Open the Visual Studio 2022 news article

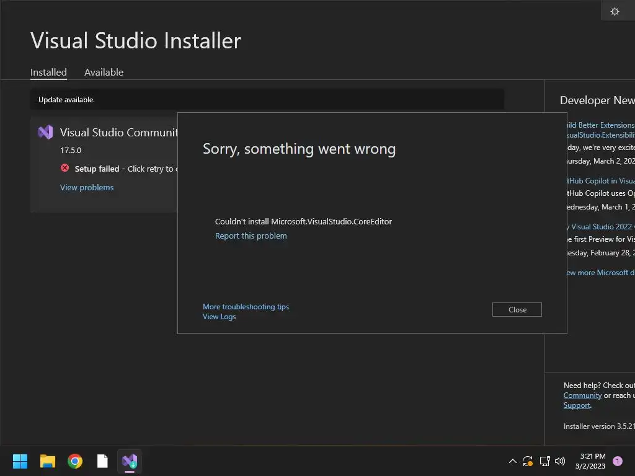(x=601, y=227)
